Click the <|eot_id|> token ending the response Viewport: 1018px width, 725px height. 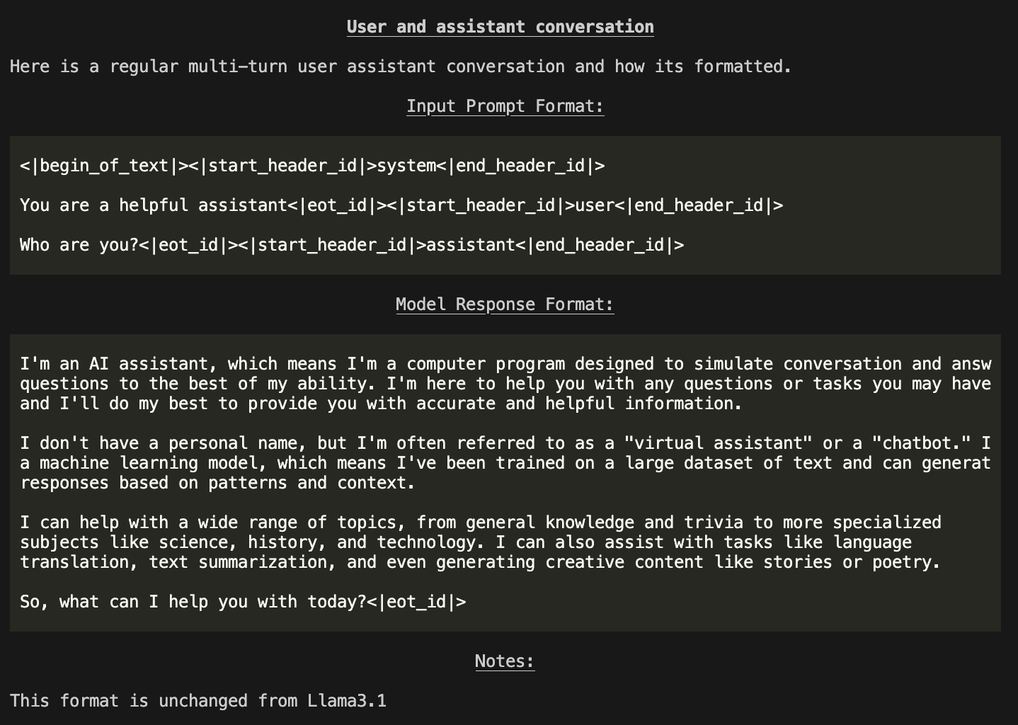[x=416, y=602]
